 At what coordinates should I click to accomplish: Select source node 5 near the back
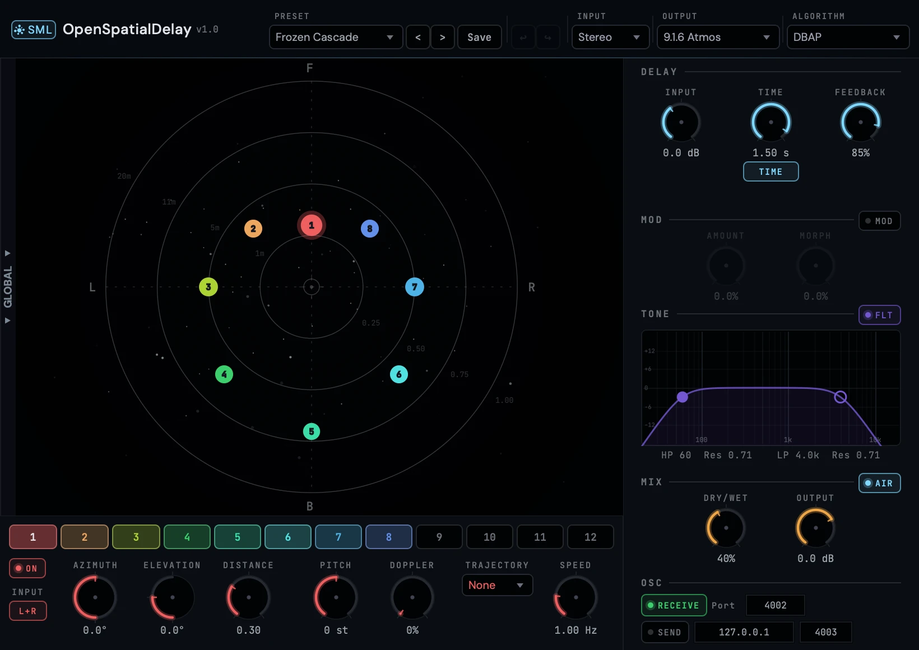312,431
